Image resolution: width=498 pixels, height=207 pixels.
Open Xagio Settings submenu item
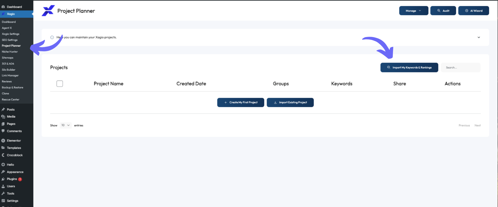click(11, 34)
